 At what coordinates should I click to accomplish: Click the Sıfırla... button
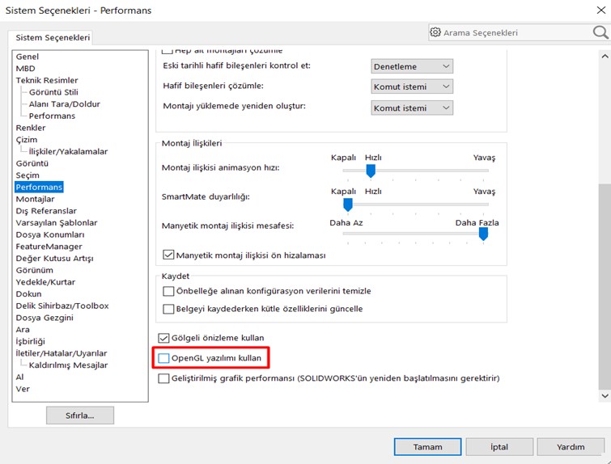[80, 415]
